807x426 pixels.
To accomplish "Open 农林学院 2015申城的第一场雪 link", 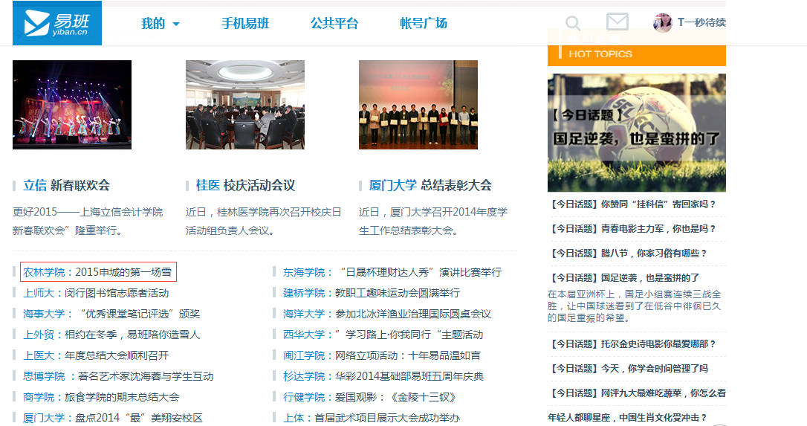I will point(98,272).
